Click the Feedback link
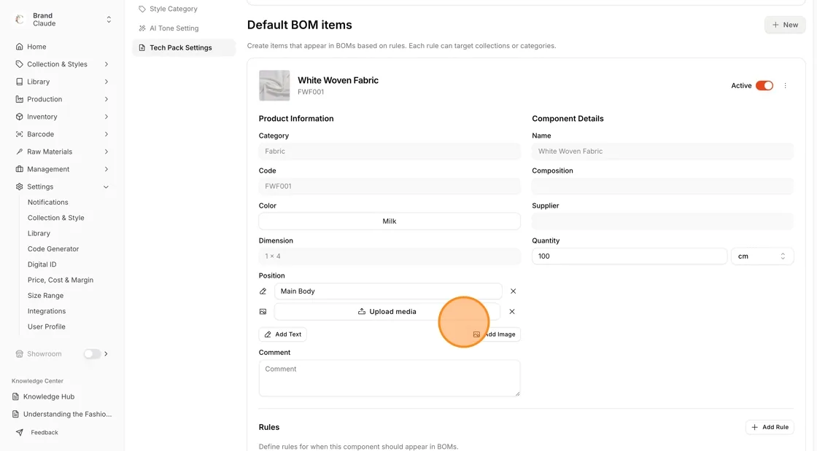 tap(44, 432)
